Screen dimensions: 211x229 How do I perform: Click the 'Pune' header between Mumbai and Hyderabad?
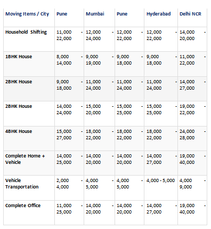[122, 14]
